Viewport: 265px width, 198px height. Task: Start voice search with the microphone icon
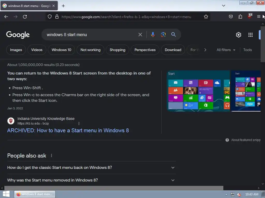point(153,35)
